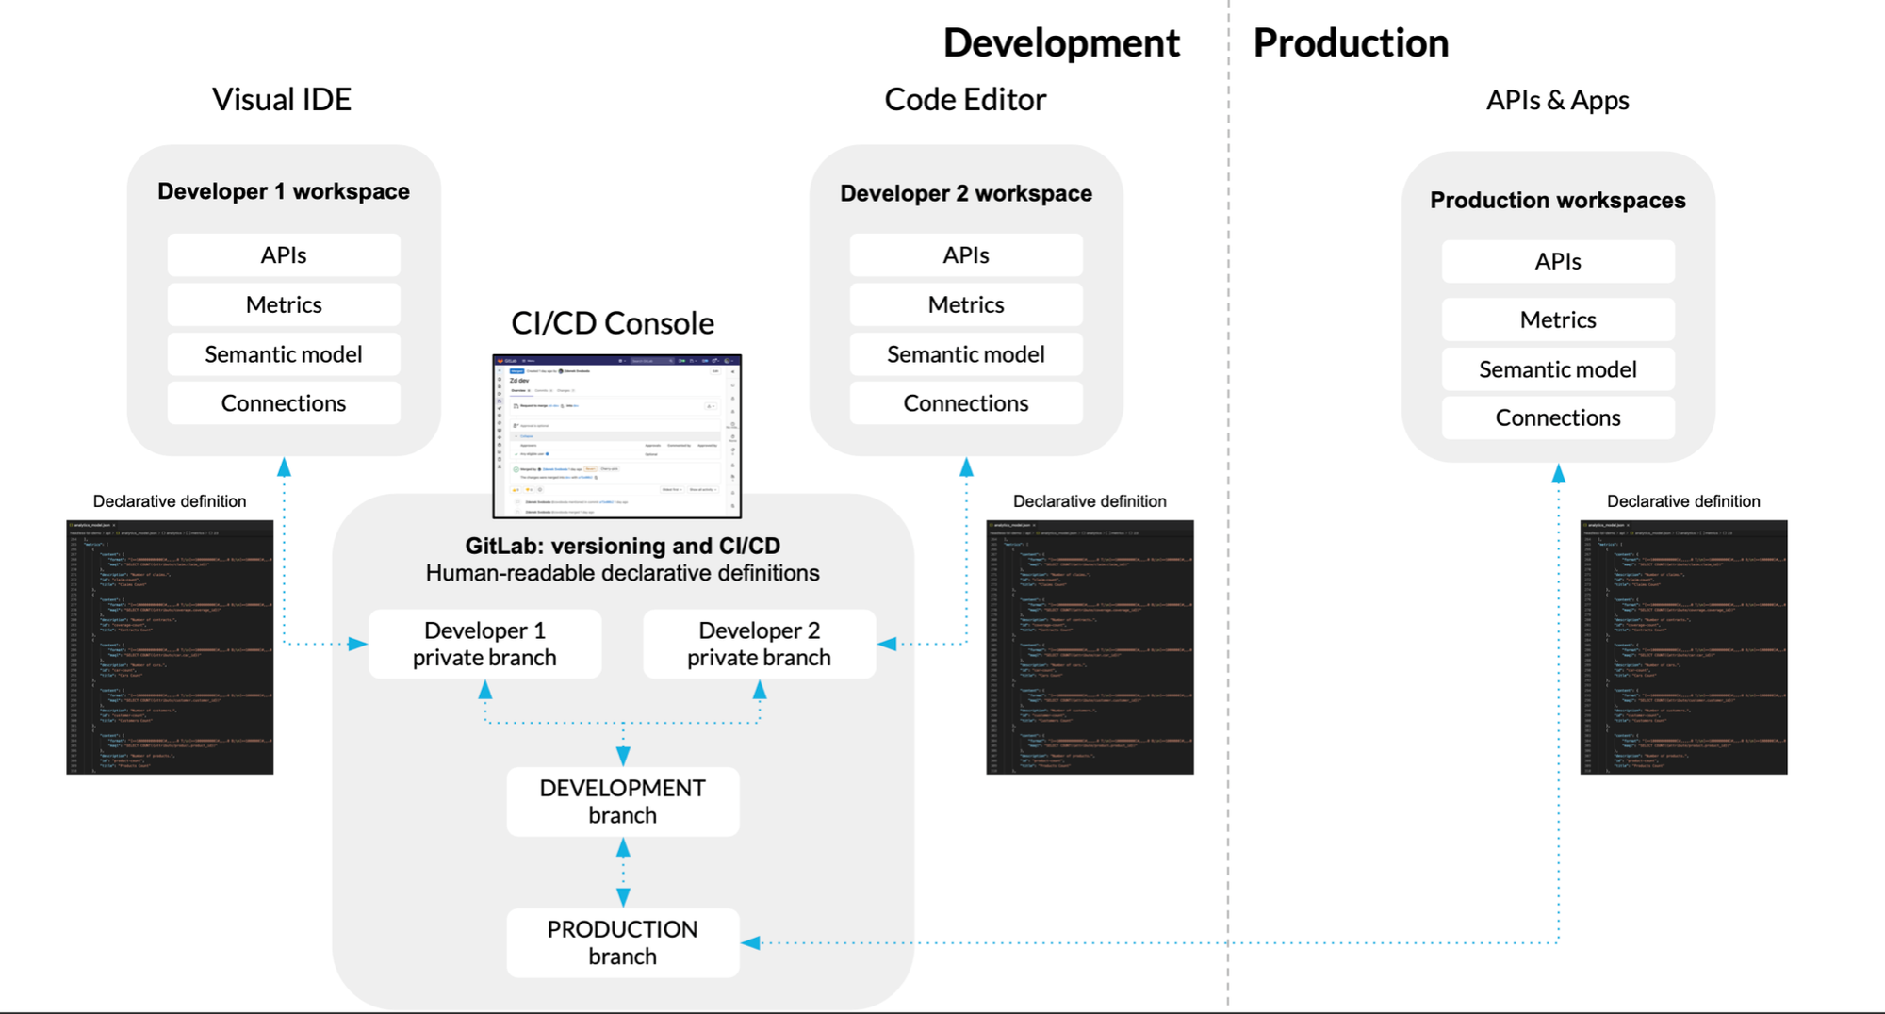Click the user avatar in GitLab top bar
The height and width of the screenshot is (1014, 1885).
pos(726,361)
